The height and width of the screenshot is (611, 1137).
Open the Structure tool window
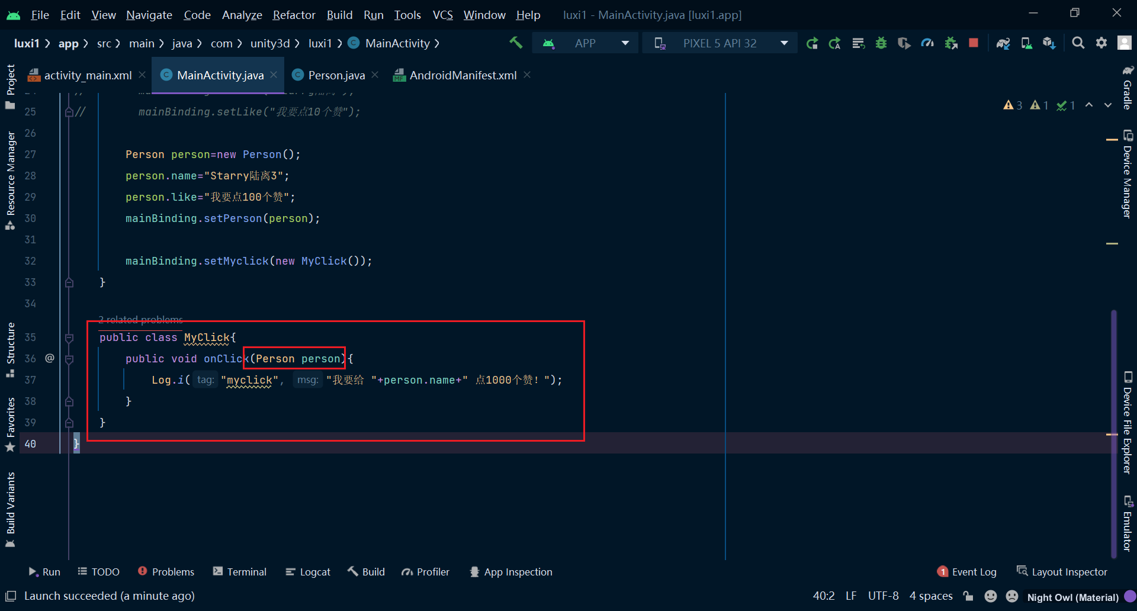coord(10,349)
